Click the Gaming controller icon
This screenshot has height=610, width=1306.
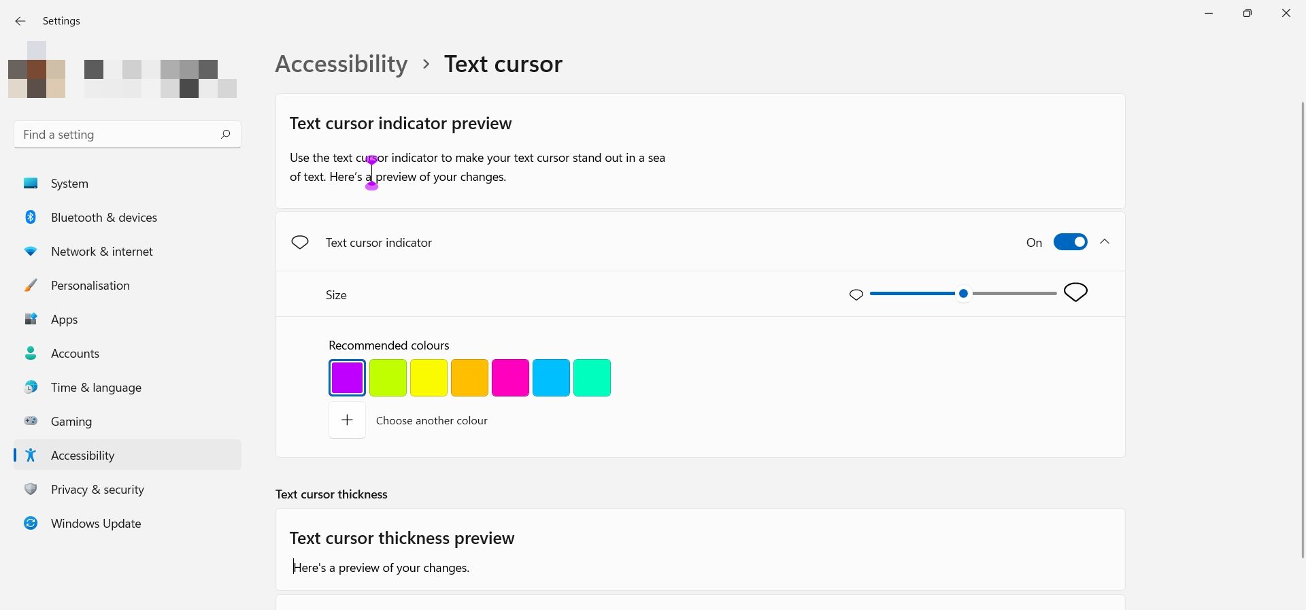[31, 421]
